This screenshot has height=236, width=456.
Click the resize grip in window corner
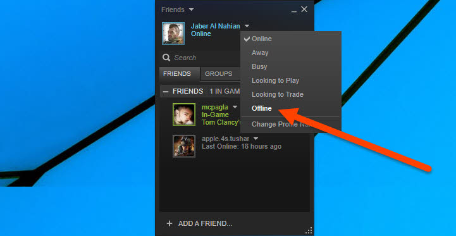309,230
